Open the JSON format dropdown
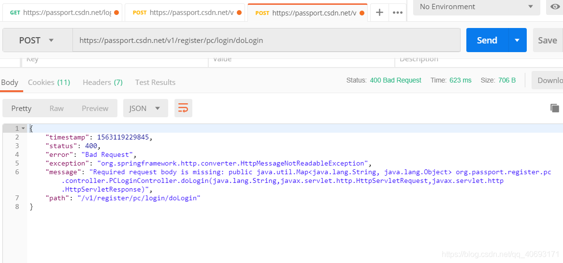The image size is (563, 263). 145,108
